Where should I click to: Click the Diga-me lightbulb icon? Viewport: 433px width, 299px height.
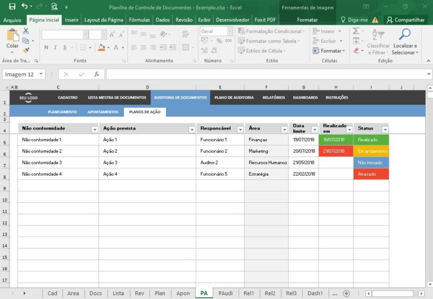(x=343, y=20)
